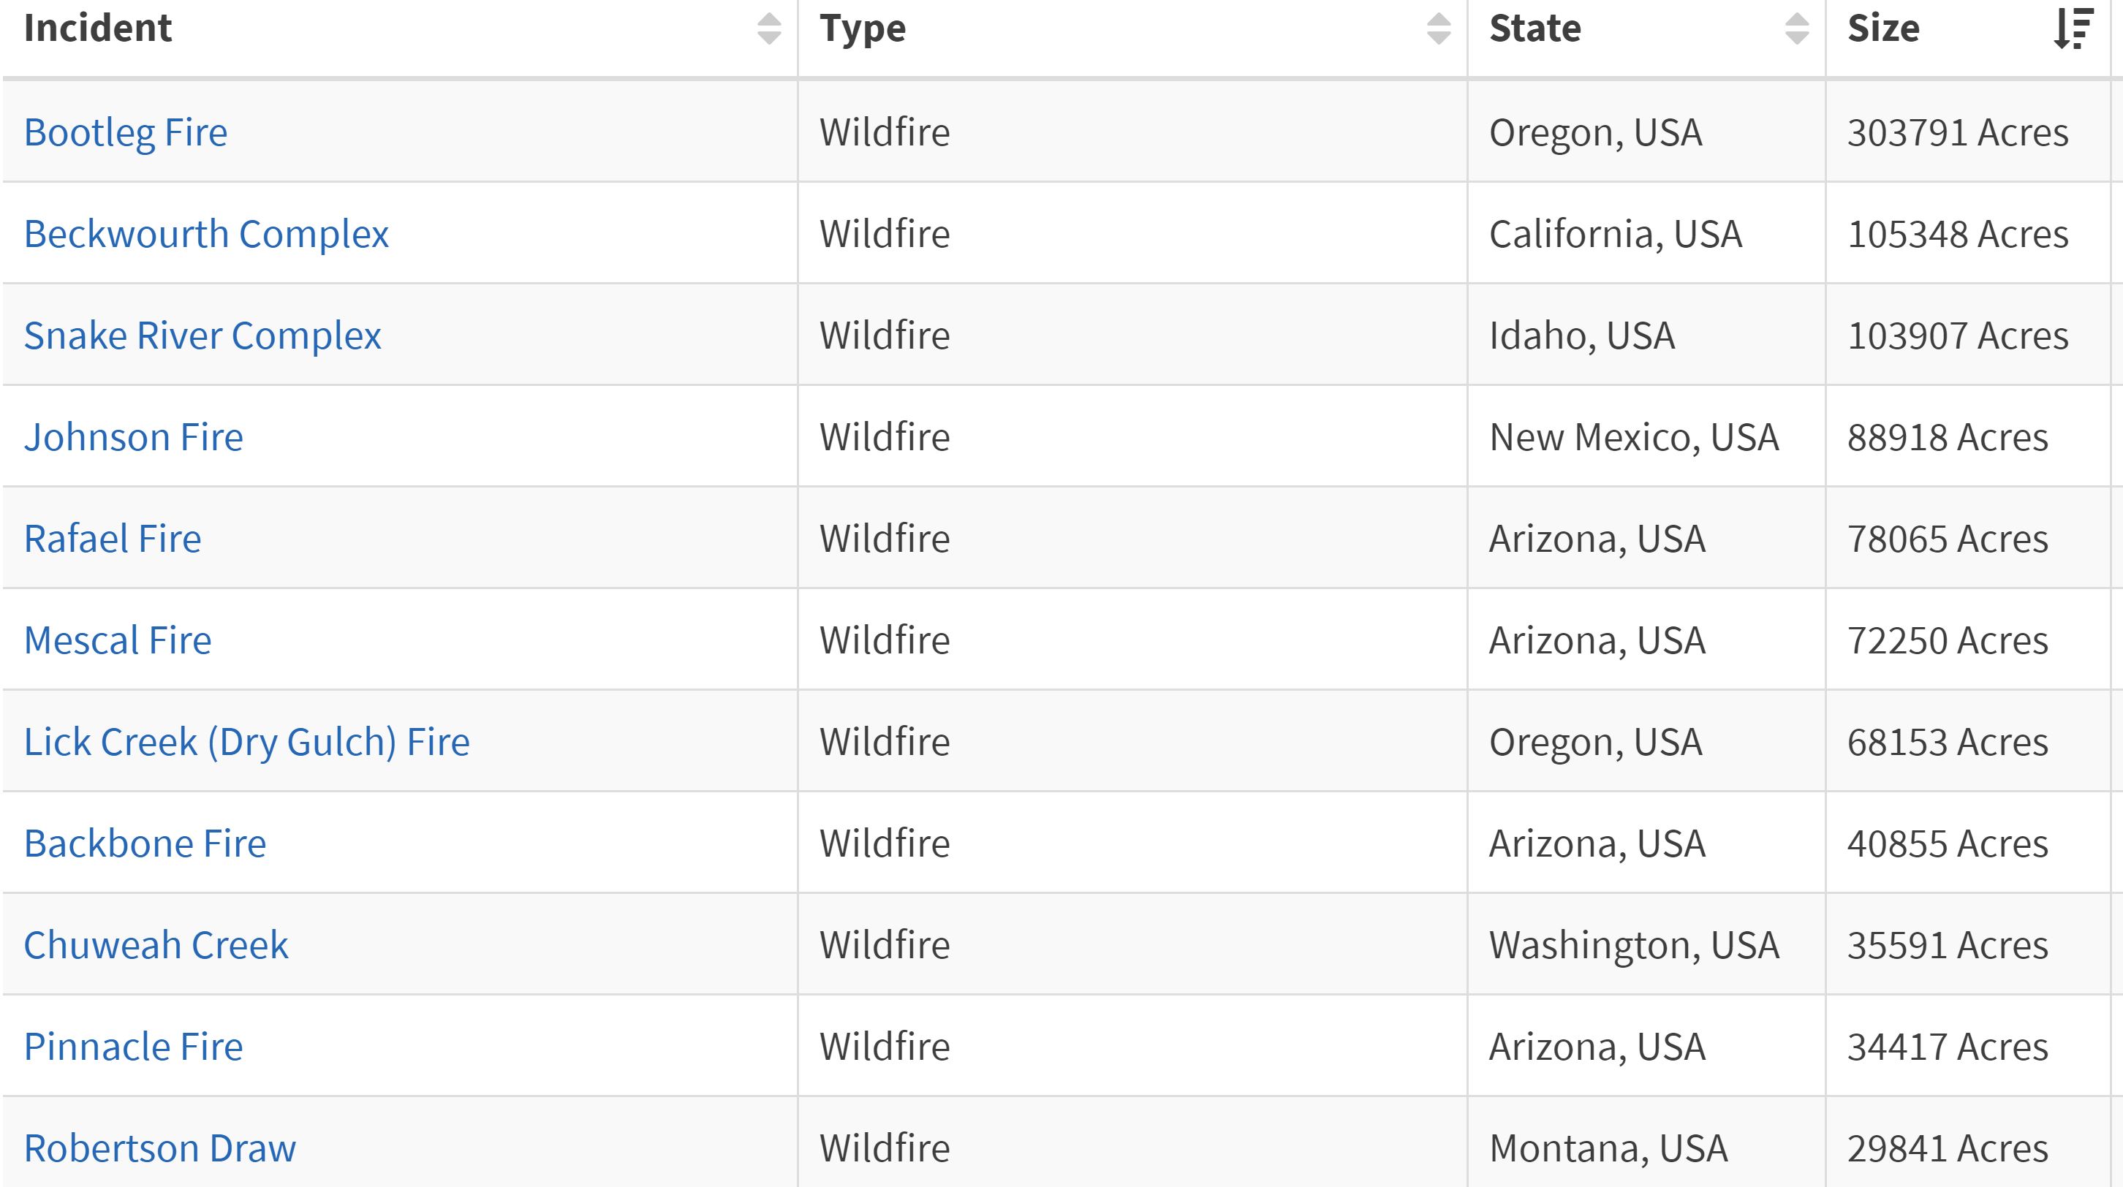Toggle the State column sort arrows
The width and height of the screenshot is (2123, 1187).
tap(1797, 29)
